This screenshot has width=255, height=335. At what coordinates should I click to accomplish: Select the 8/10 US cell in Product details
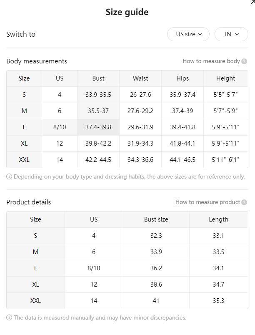click(94, 268)
